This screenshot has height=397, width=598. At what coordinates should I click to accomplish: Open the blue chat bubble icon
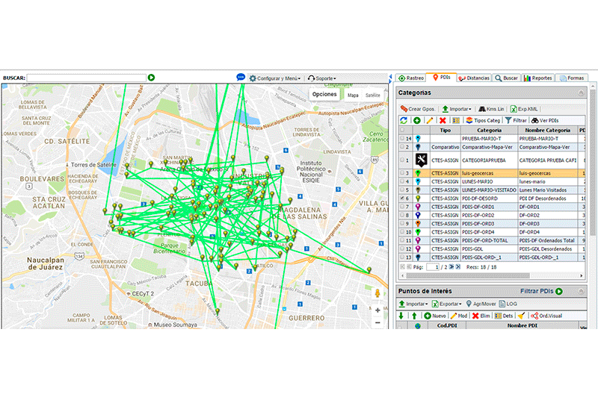[241, 78]
